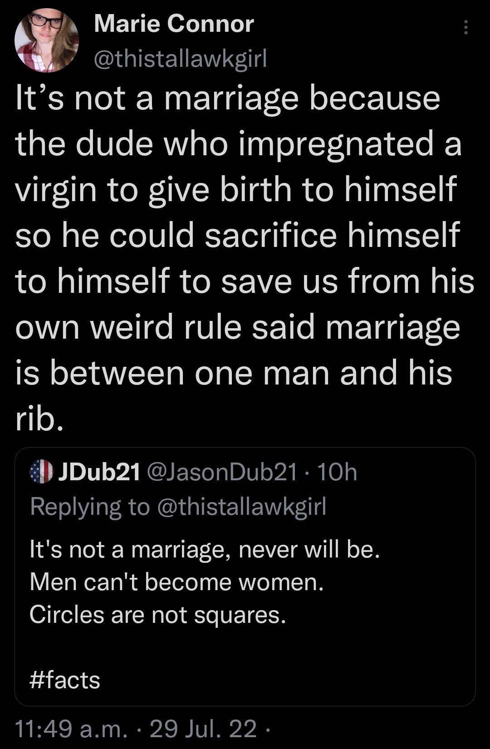Click the 11:49 a.m. post time
Image resolution: width=490 pixels, height=749 pixels.
71,729
